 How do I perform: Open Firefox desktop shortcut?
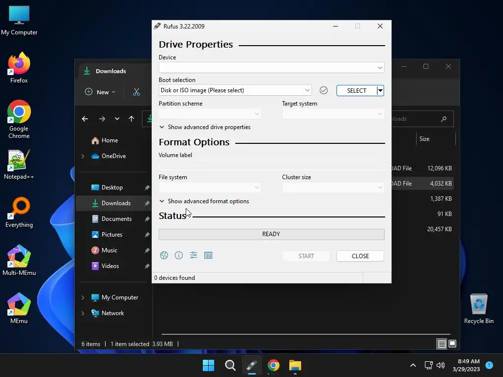(x=19, y=68)
